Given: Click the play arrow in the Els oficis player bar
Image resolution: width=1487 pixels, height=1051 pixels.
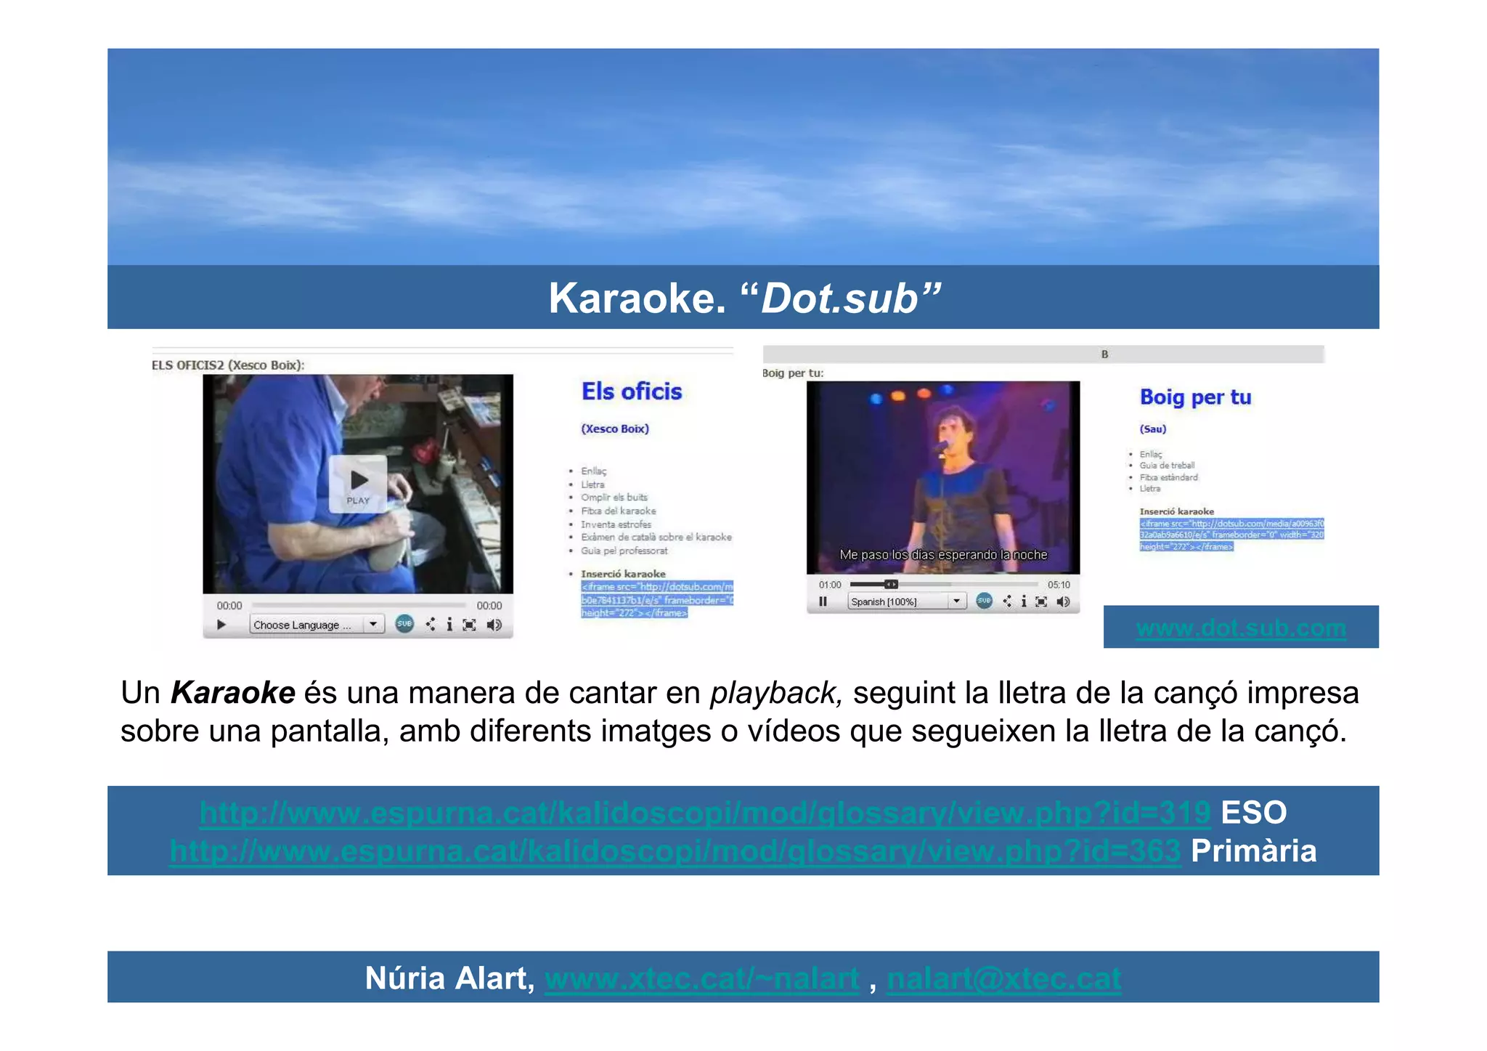Looking at the screenshot, I should coord(221,625).
